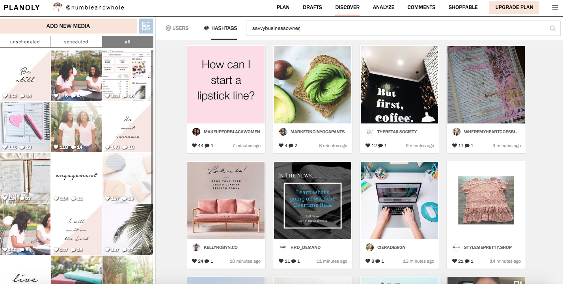Click heart icon on STYLEMEPRETTY.SHOP post
The image size is (563, 284).
click(x=455, y=261)
